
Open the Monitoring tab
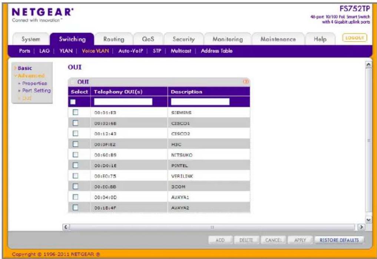228,39
